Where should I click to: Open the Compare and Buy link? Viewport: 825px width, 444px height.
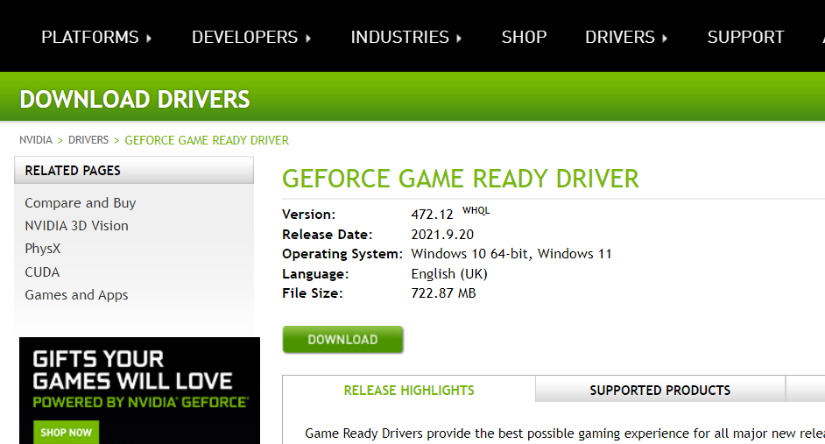(81, 203)
